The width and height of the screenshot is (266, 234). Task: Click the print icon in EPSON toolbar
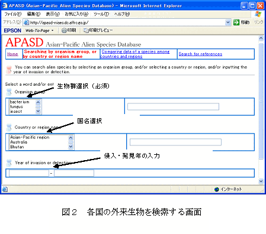[x=64, y=30]
